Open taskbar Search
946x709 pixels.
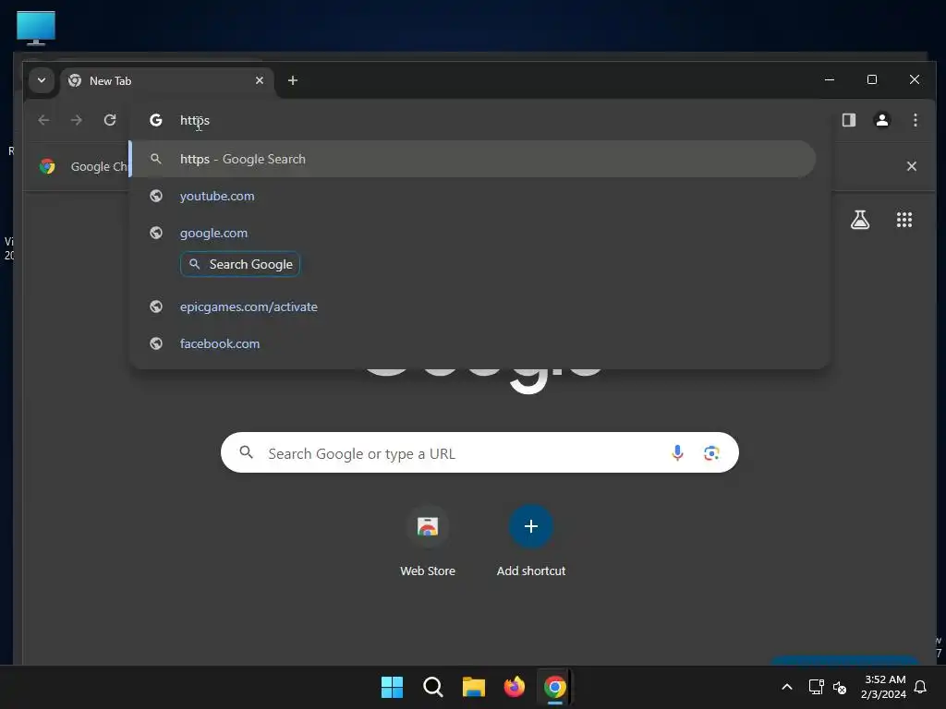tap(432, 687)
